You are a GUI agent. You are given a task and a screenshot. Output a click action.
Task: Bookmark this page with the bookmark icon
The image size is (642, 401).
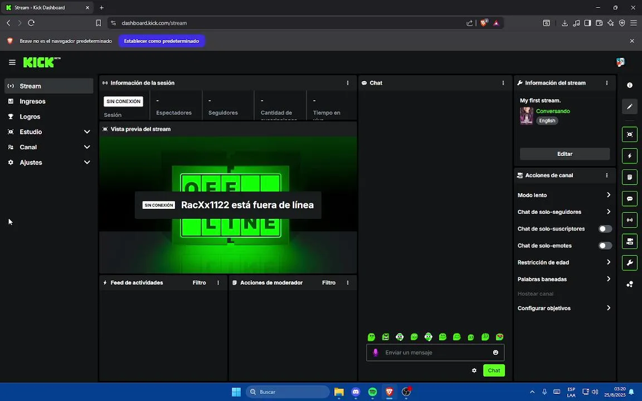(x=98, y=23)
